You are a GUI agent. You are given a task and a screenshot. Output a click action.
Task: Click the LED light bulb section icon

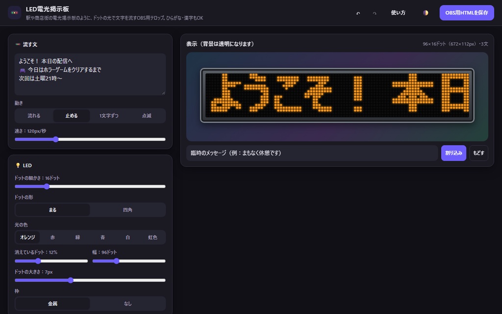[x=18, y=165]
